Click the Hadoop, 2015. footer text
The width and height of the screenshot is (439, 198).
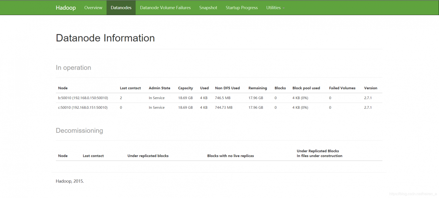click(x=70, y=181)
